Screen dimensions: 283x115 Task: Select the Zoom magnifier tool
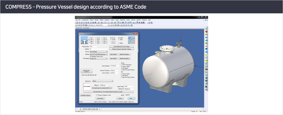pos(121,23)
